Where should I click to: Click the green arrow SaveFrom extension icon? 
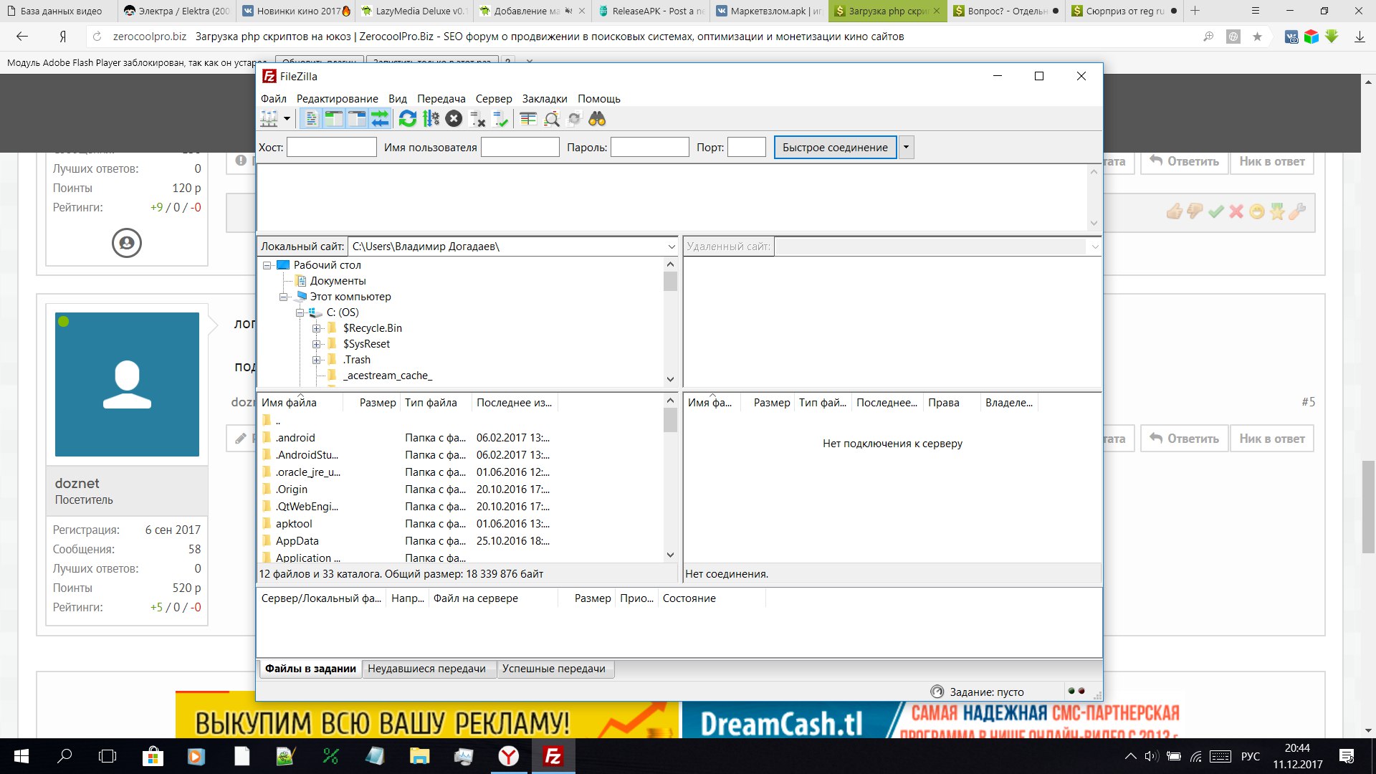tap(1332, 37)
